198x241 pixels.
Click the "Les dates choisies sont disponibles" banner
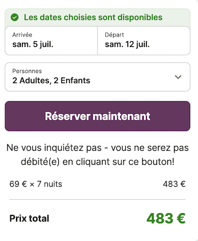pyautogui.click(x=97, y=17)
